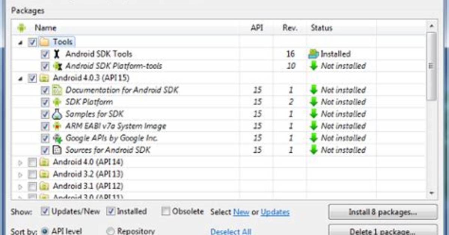
Task: Click the Android 4.0 (API 14) folder icon
Action: pyautogui.click(x=44, y=162)
